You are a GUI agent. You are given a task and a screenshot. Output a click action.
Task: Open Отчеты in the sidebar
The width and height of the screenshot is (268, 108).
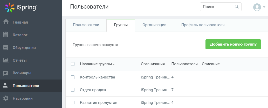[x=31, y=60]
